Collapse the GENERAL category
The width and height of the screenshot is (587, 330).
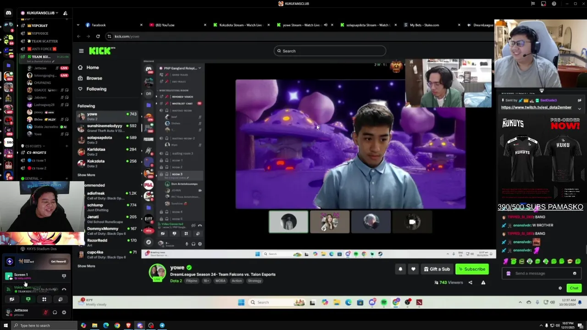click(32, 178)
